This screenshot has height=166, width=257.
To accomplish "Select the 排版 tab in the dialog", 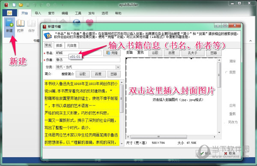I will [x=59, y=45].
